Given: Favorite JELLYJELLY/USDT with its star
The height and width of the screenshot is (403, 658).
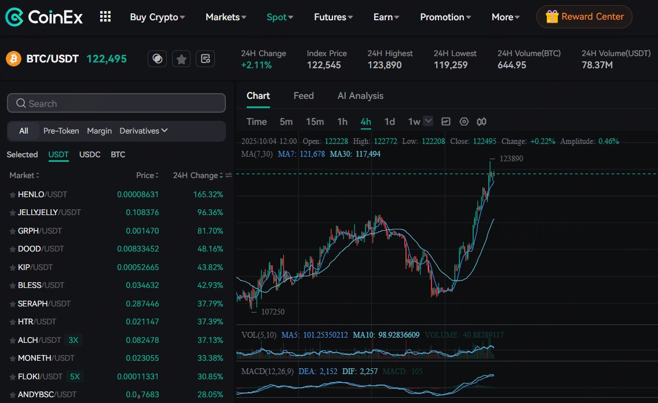Looking at the screenshot, I should coord(13,213).
